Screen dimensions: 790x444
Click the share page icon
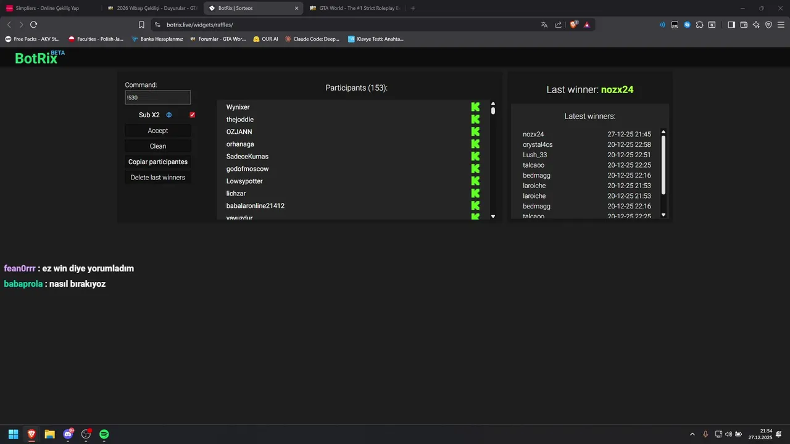pyautogui.click(x=559, y=25)
